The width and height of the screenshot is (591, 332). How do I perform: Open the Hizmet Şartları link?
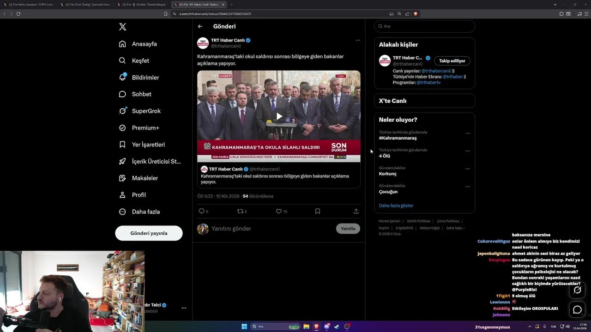[389, 221]
